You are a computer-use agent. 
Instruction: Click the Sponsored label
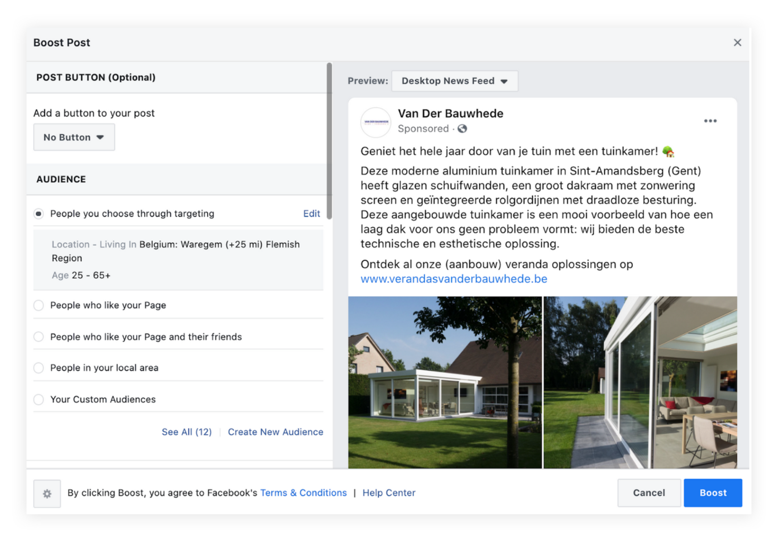(423, 129)
